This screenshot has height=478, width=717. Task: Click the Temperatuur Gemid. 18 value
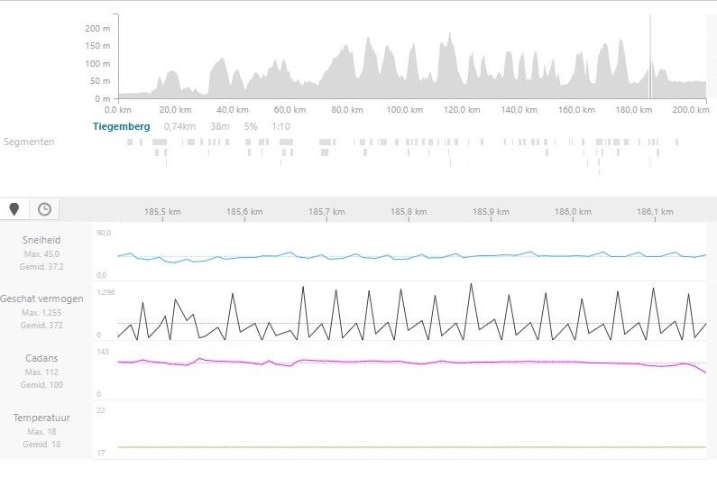(41, 445)
